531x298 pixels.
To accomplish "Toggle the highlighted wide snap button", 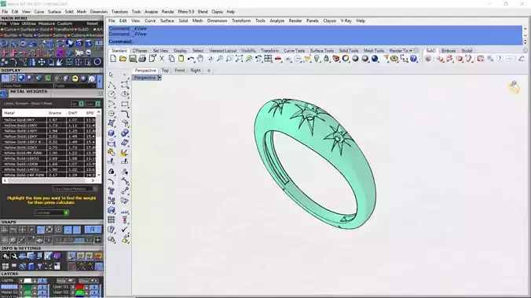I will click(93, 230).
